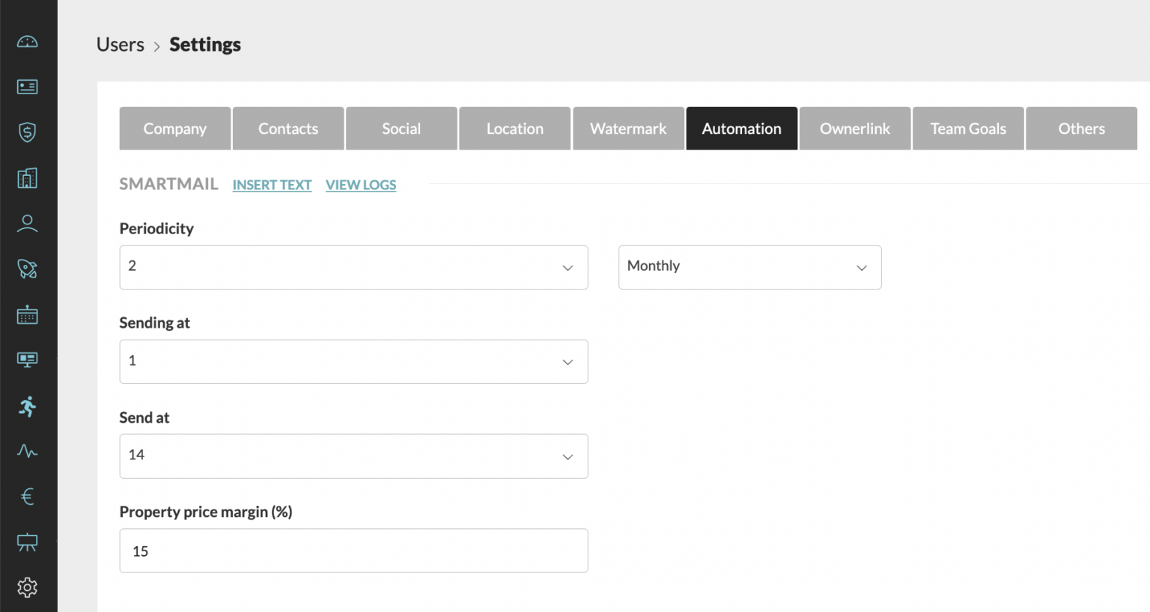Click the INSERT TEXT link
The width and height of the screenshot is (1150, 612).
[272, 184]
